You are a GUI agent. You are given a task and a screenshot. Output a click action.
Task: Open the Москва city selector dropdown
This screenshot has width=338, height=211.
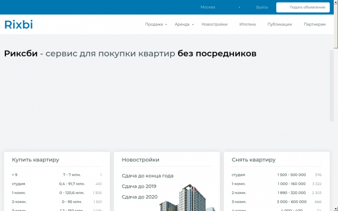(220, 7)
